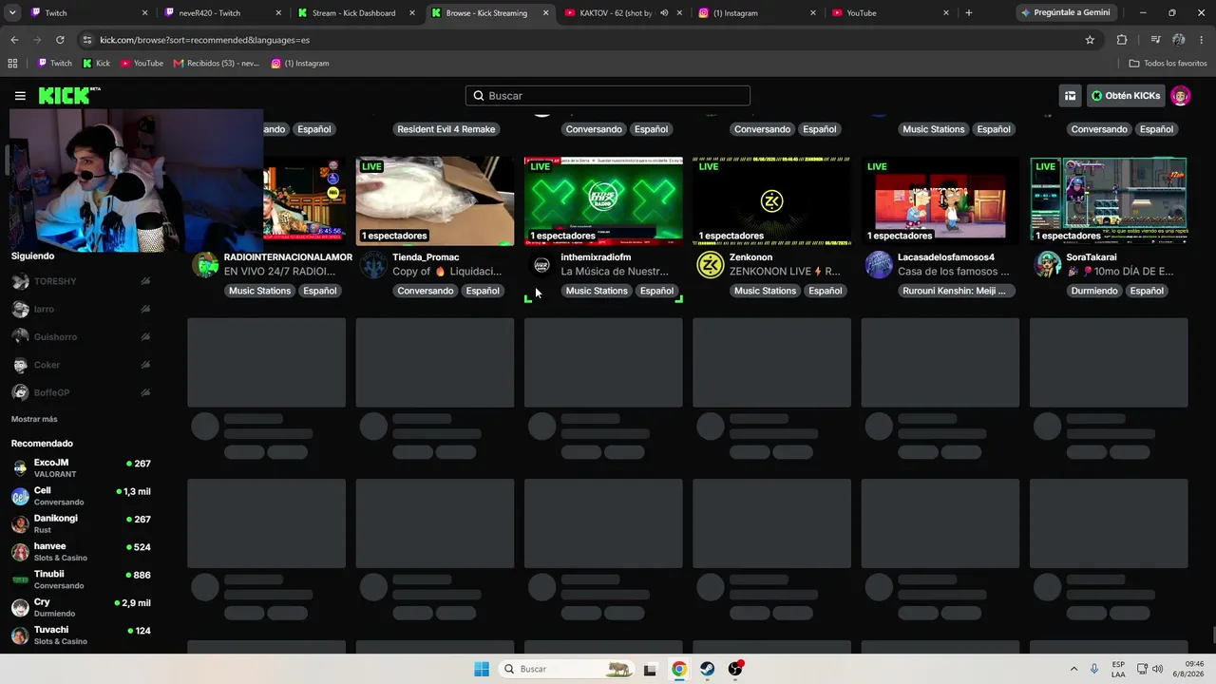
Task: Open SoraTakarai channel avatar
Action: (1048, 265)
